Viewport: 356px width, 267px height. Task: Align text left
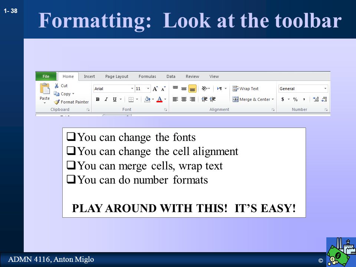175,99
